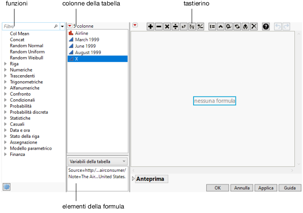The height and width of the screenshot is (213, 303).
Task: Expand the Anteprima disclosure triangle
Action: coord(133,179)
